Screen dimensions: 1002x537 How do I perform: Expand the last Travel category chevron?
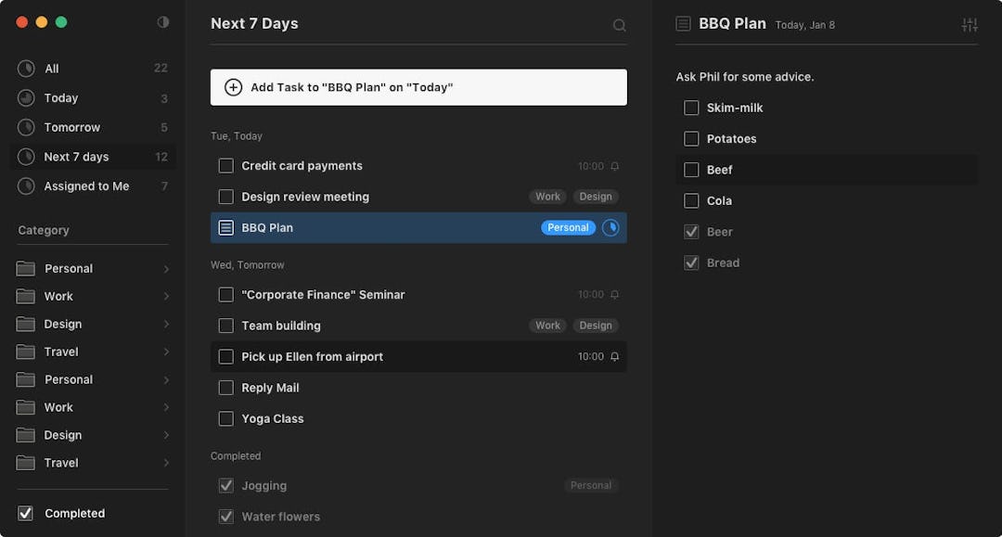click(x=166, y=463)
